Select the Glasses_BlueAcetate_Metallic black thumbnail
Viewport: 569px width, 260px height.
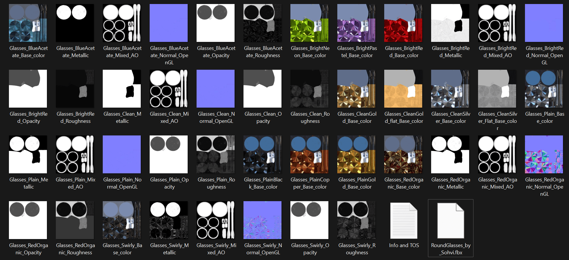[x=75, y=23]
